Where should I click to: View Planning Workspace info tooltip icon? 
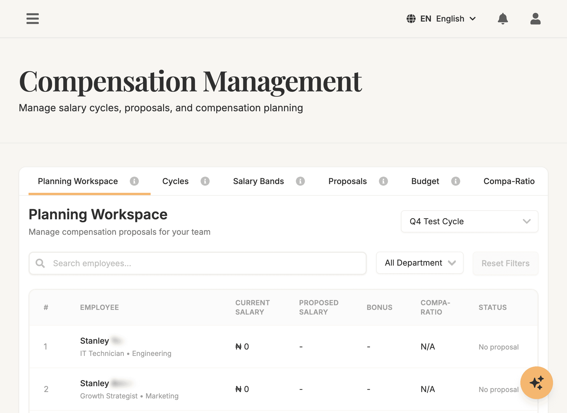click(134, 181)
